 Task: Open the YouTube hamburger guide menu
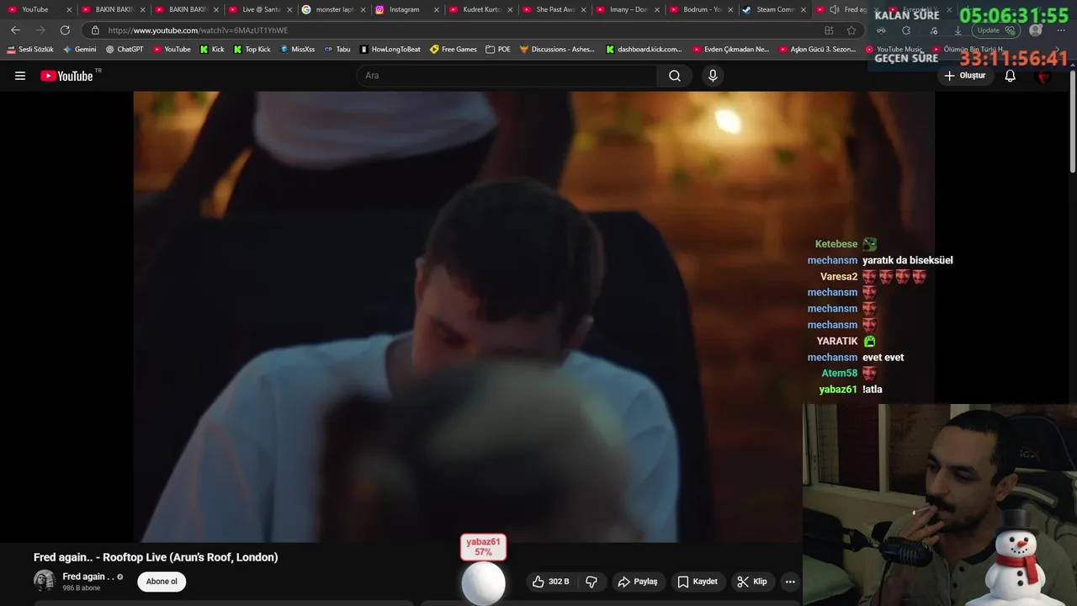coord(20,76)
